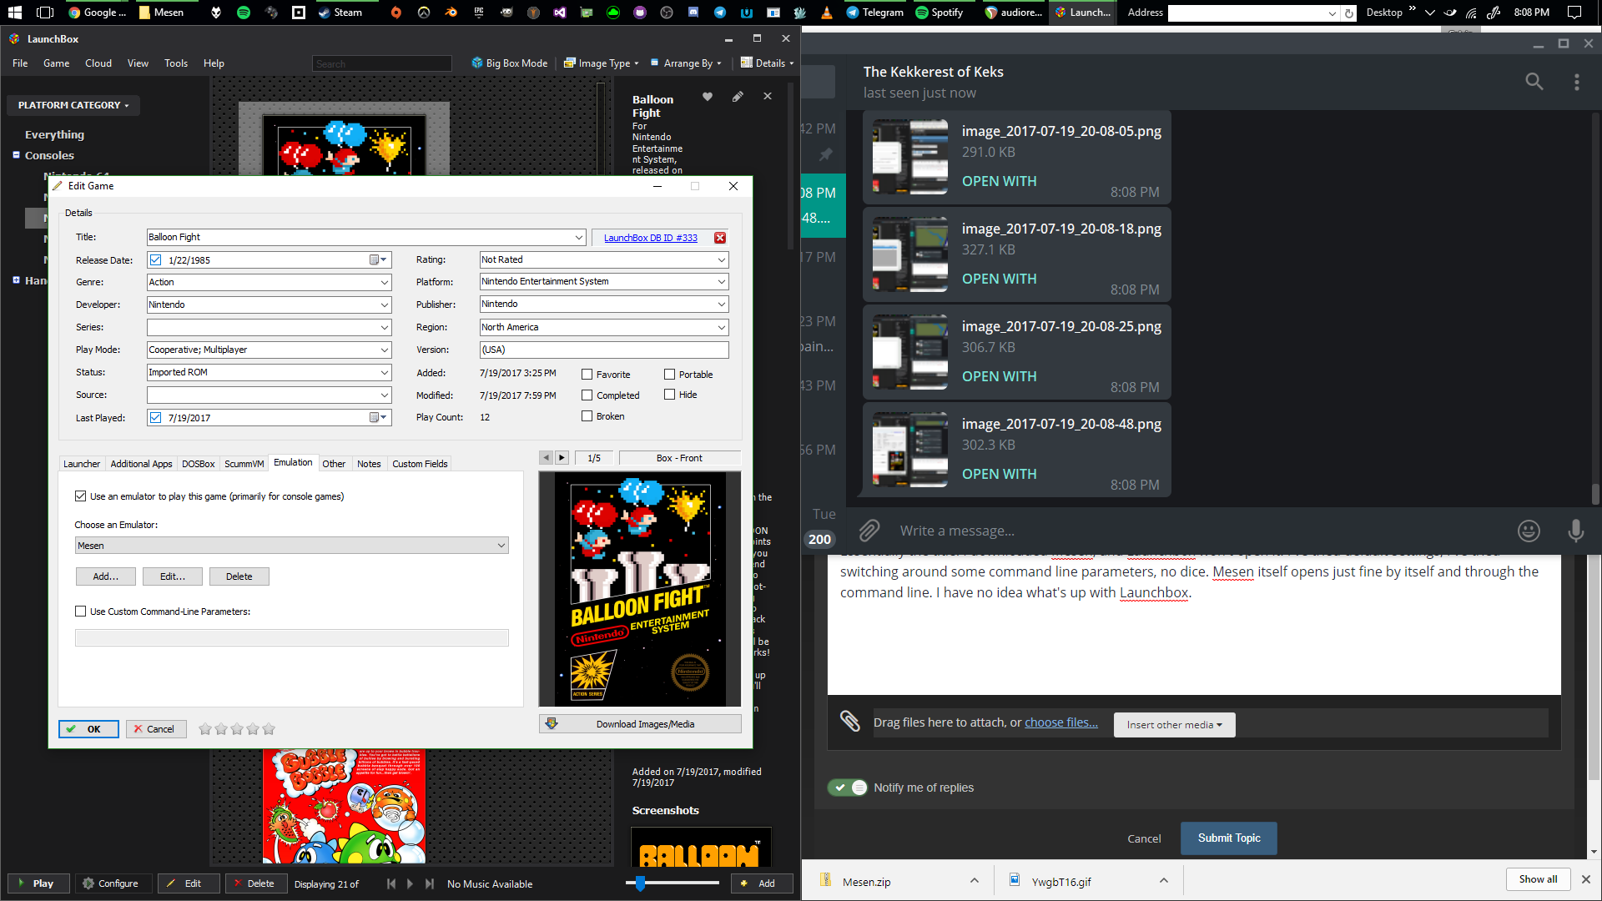This screenshot has width=1602, height=901.
Task: Click the Write a message field
Action: (1201, 531)
